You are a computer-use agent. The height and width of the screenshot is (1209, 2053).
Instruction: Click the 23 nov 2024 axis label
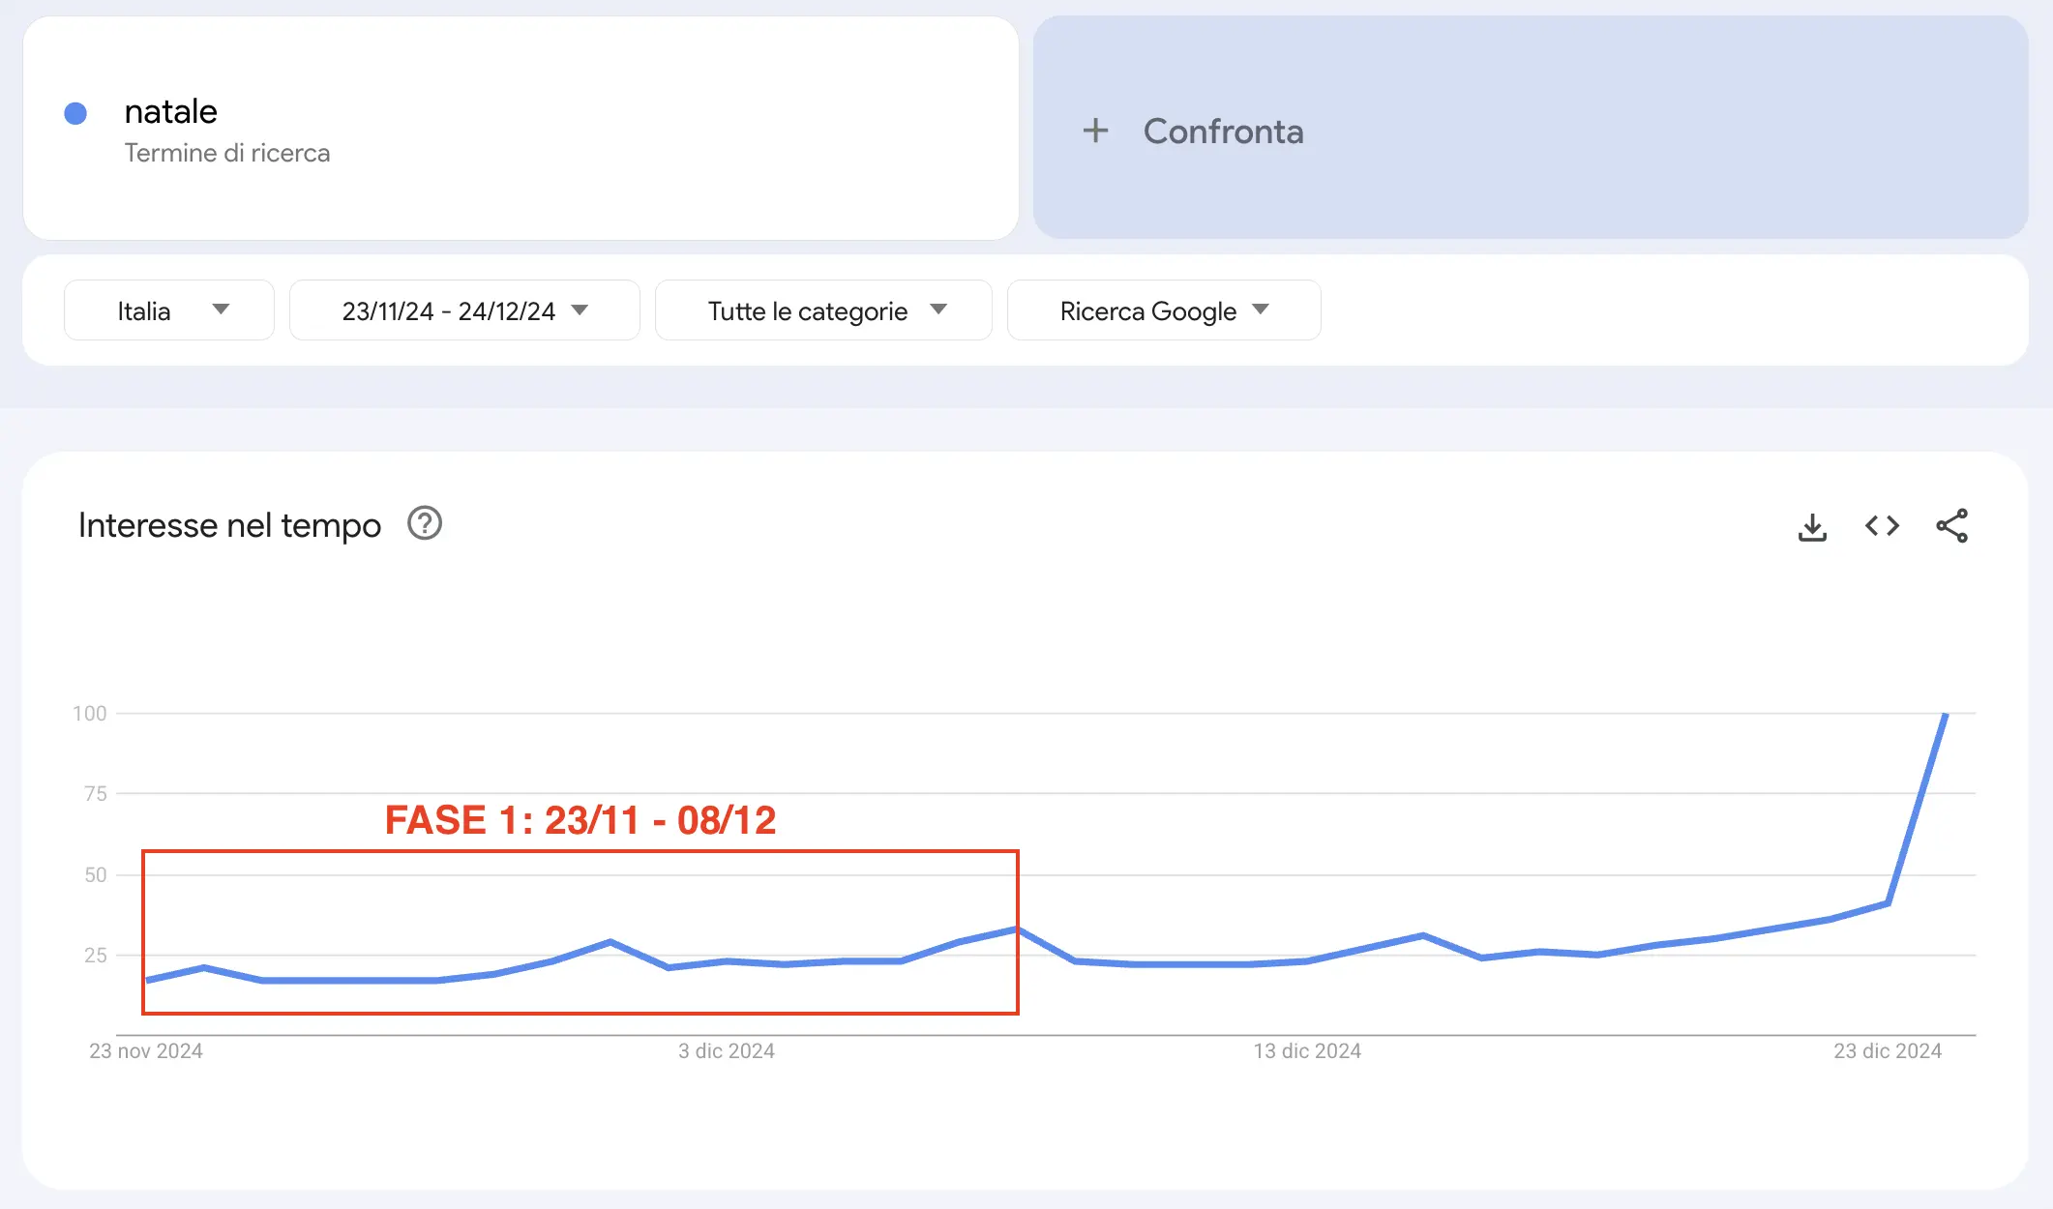pos(146,1050)
